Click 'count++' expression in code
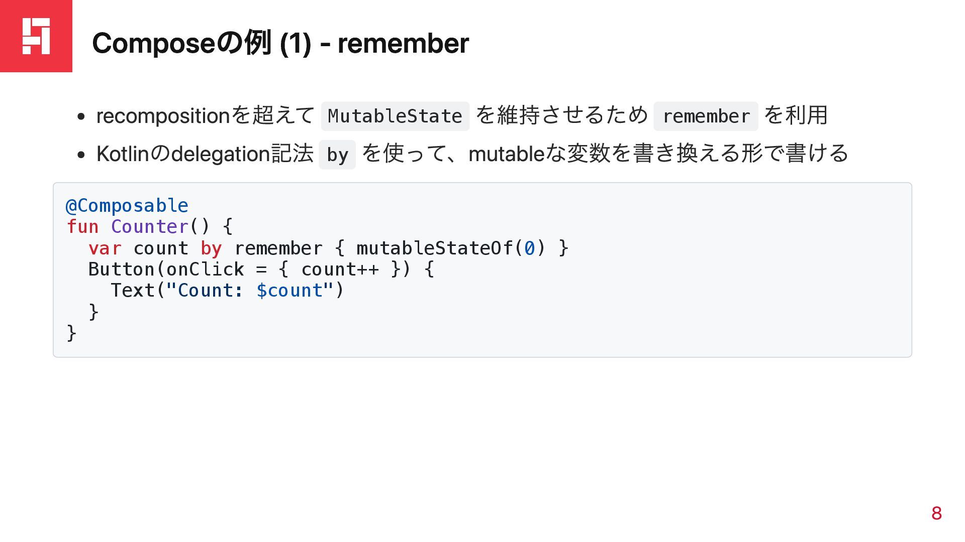 click(340, 269)
